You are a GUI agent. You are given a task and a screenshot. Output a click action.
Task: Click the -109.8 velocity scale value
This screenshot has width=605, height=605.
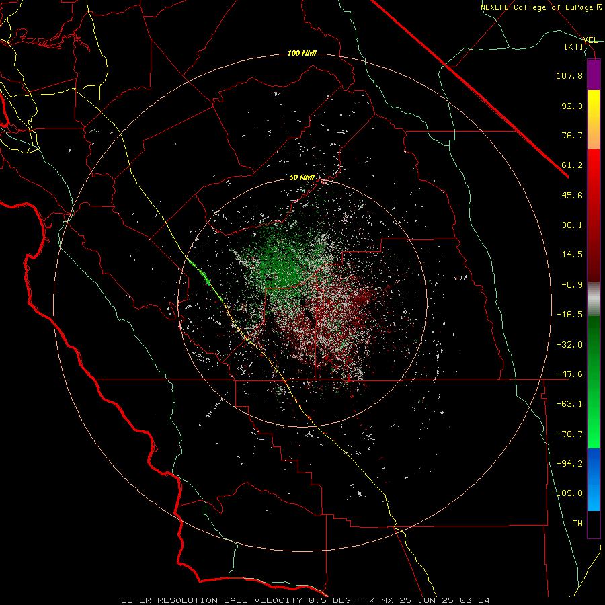[x=567, y=493]
